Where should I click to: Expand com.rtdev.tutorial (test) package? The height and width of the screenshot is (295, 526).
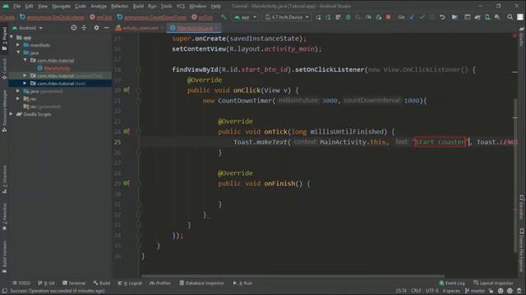25,84
